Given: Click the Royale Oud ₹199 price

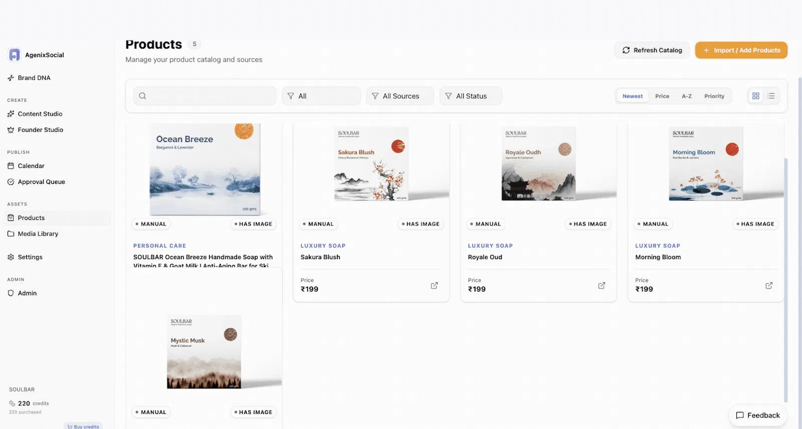Looking at the screenshot, I should click(477, 289).
